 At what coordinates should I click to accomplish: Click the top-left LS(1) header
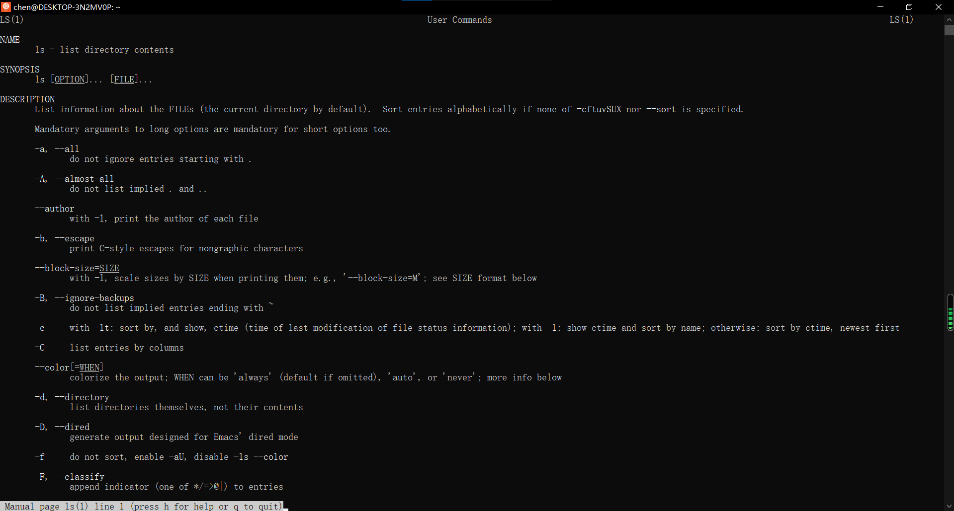point(12,20)
